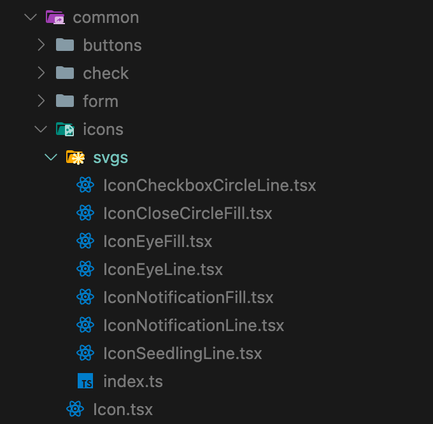Expand the buttons folder chevron

click(41, 45)
